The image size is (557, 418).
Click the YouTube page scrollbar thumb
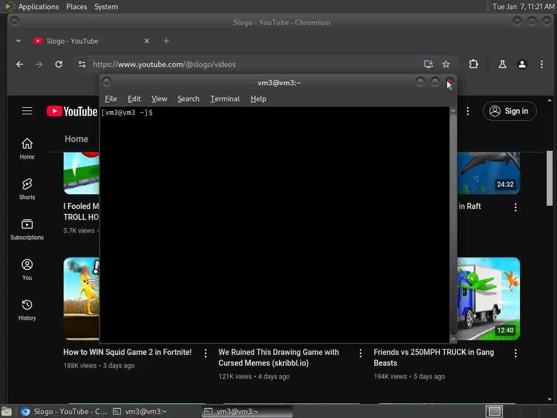pos(549,178)
